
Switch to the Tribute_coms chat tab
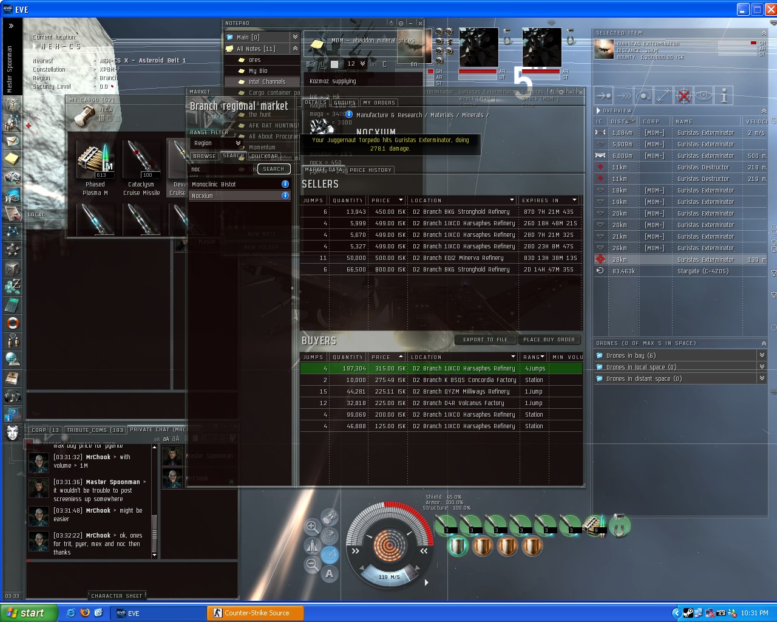[x=95, y=430]
